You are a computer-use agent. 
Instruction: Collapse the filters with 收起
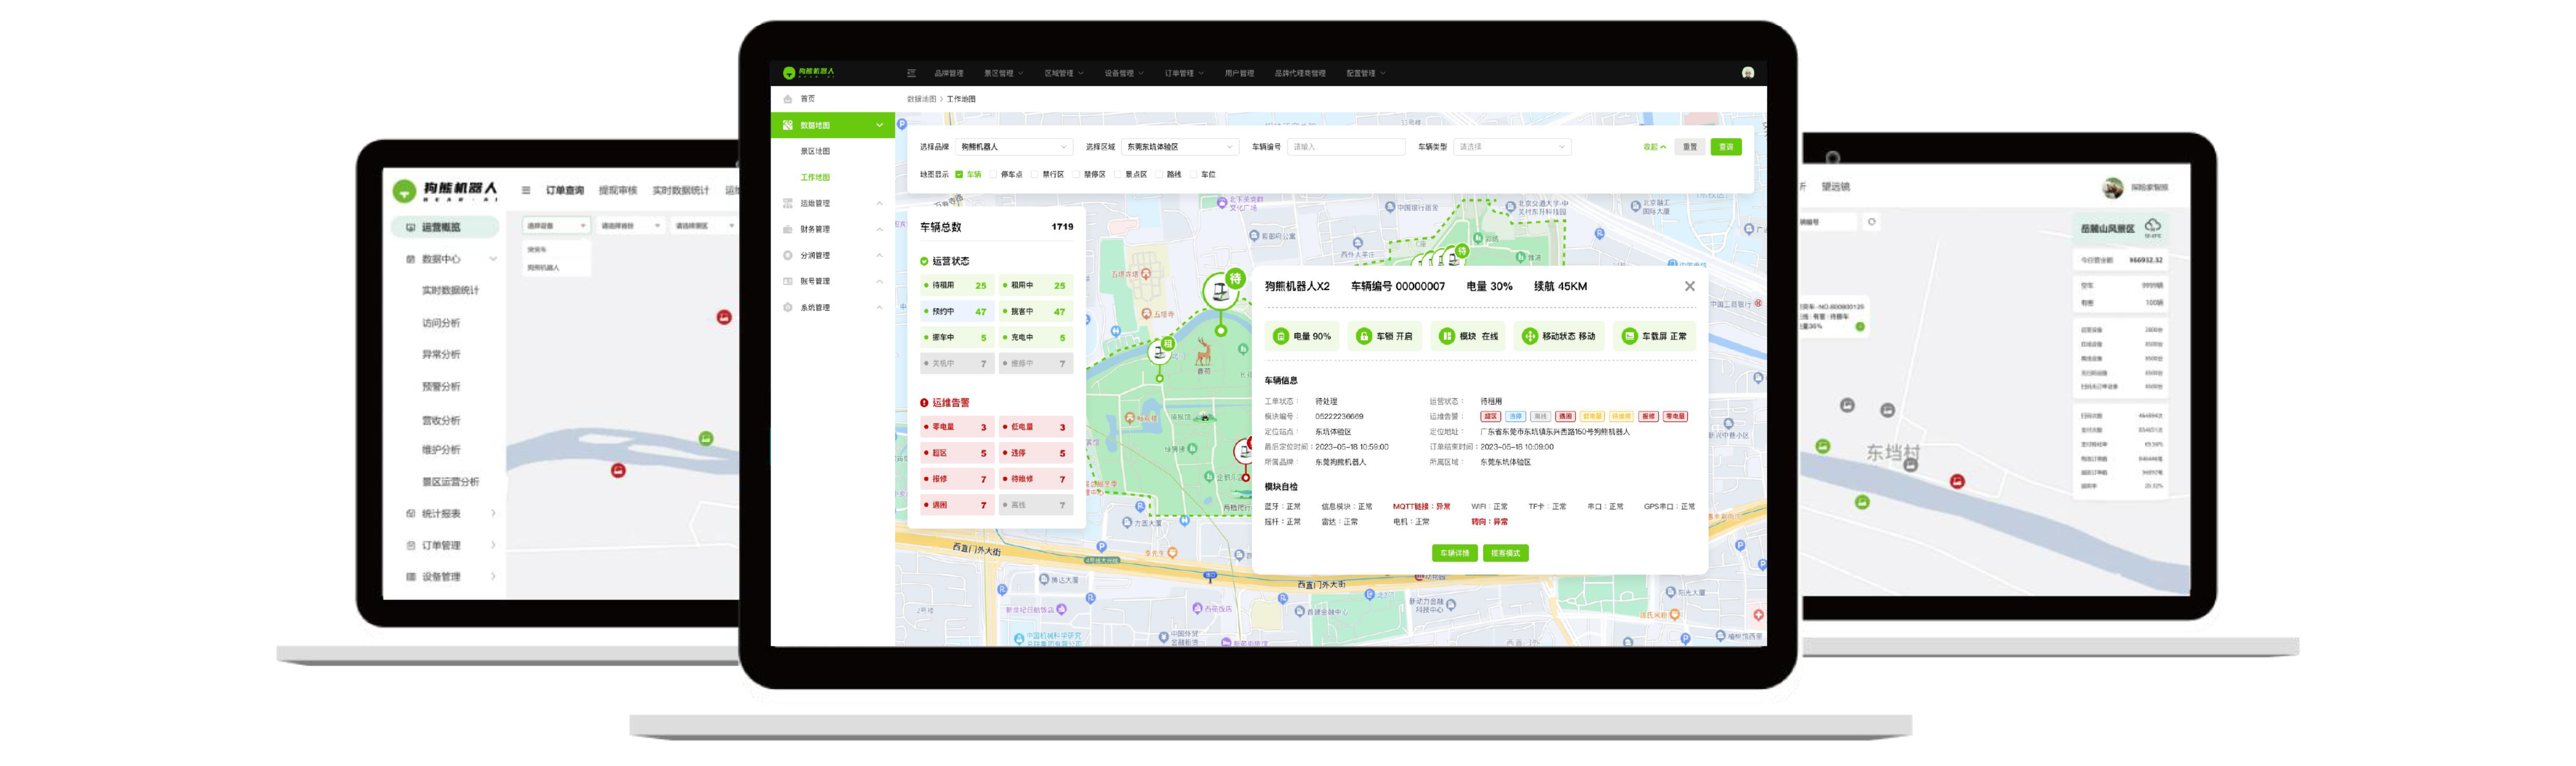pyautogui.click(x=1654, y=147)
